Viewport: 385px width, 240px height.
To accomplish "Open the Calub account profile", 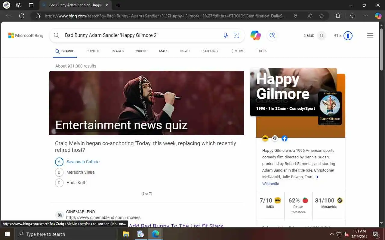I will pos(314,35).
